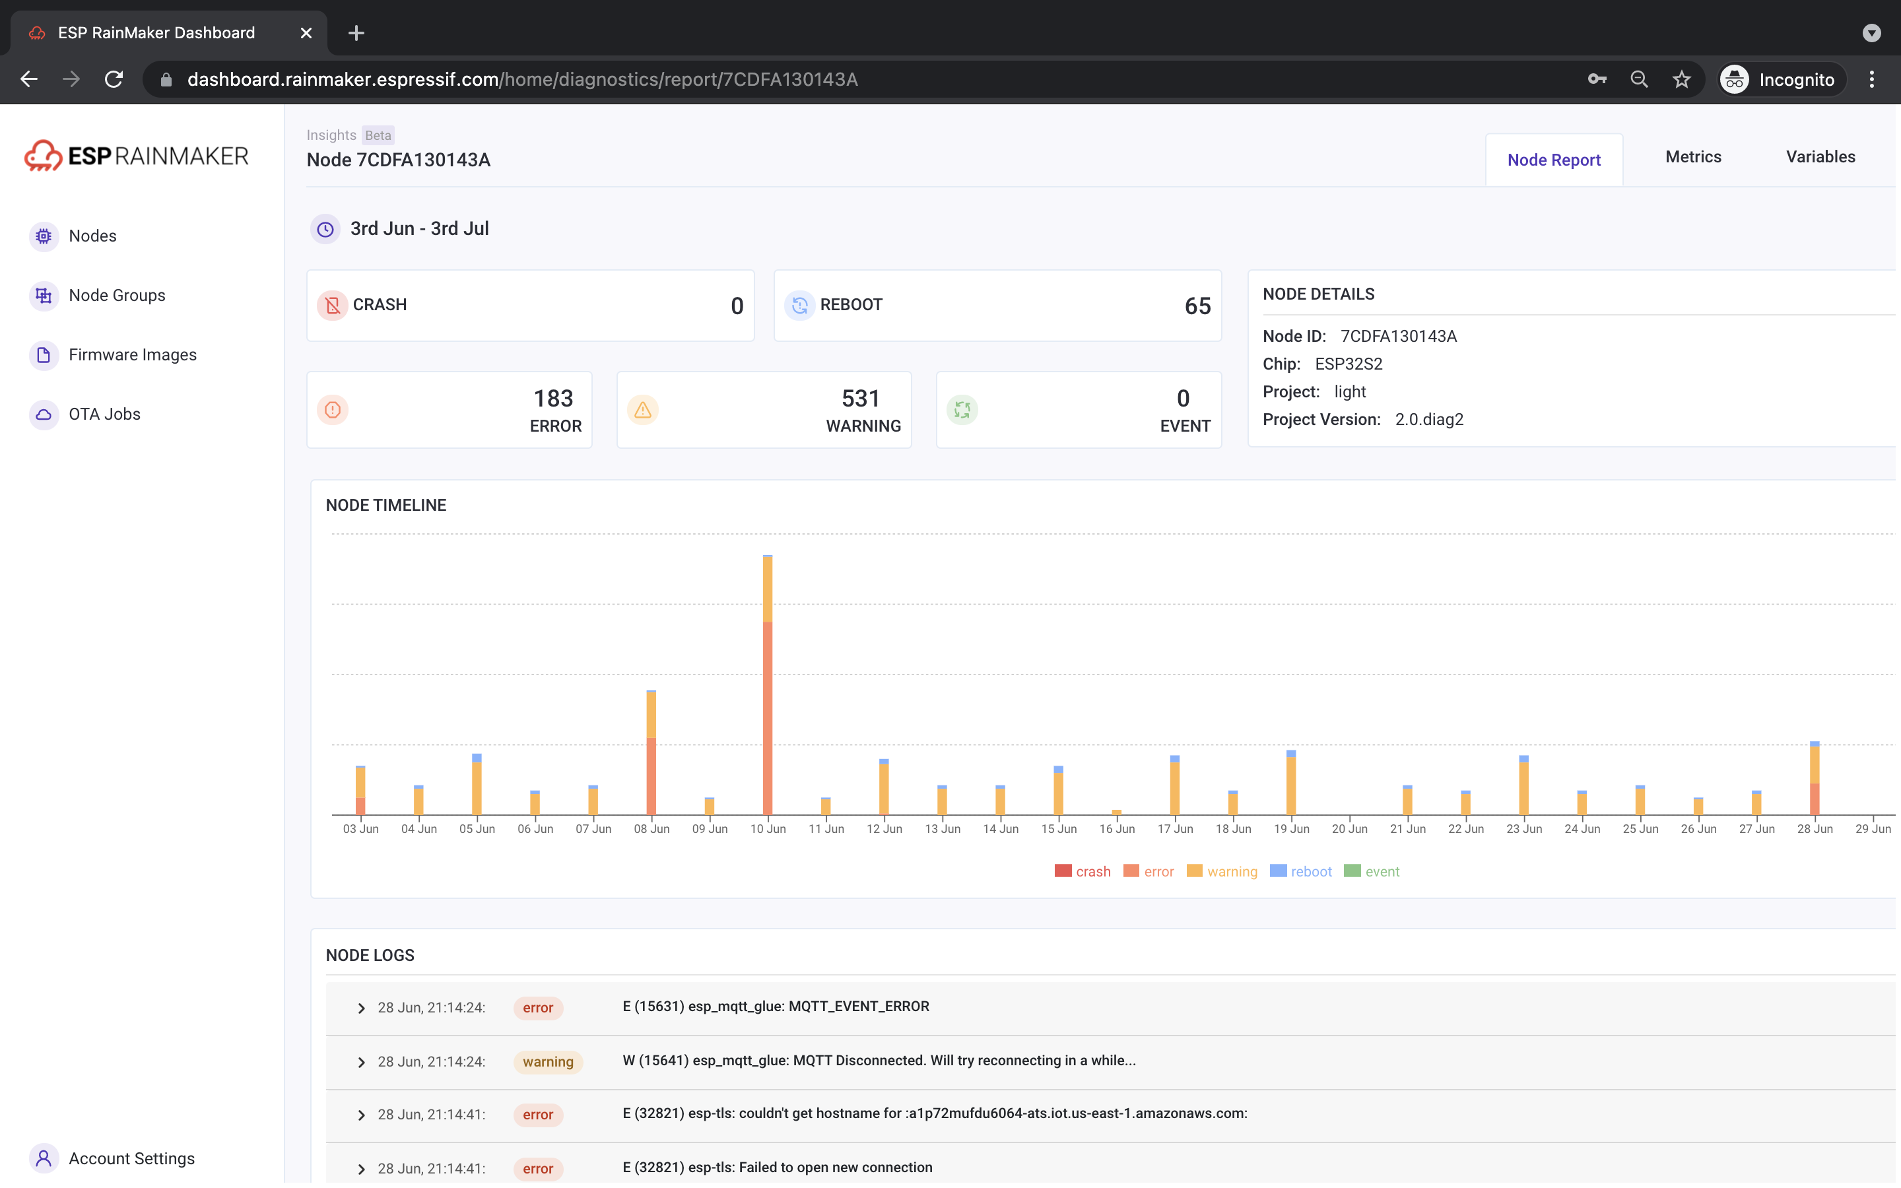Click the warning badge at 28 Jun, 21:14:24
Screen dimensions: 1901x1188
coord(547,1061)
